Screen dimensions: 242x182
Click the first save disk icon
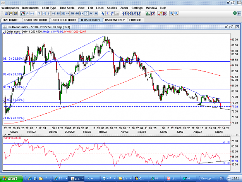click(11, 14)
